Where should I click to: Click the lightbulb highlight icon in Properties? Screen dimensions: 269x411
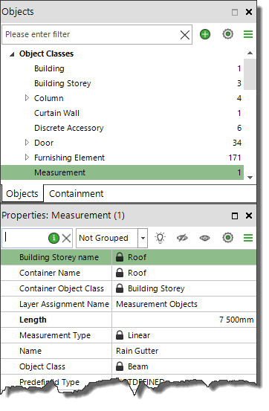[x=160, y=238]
